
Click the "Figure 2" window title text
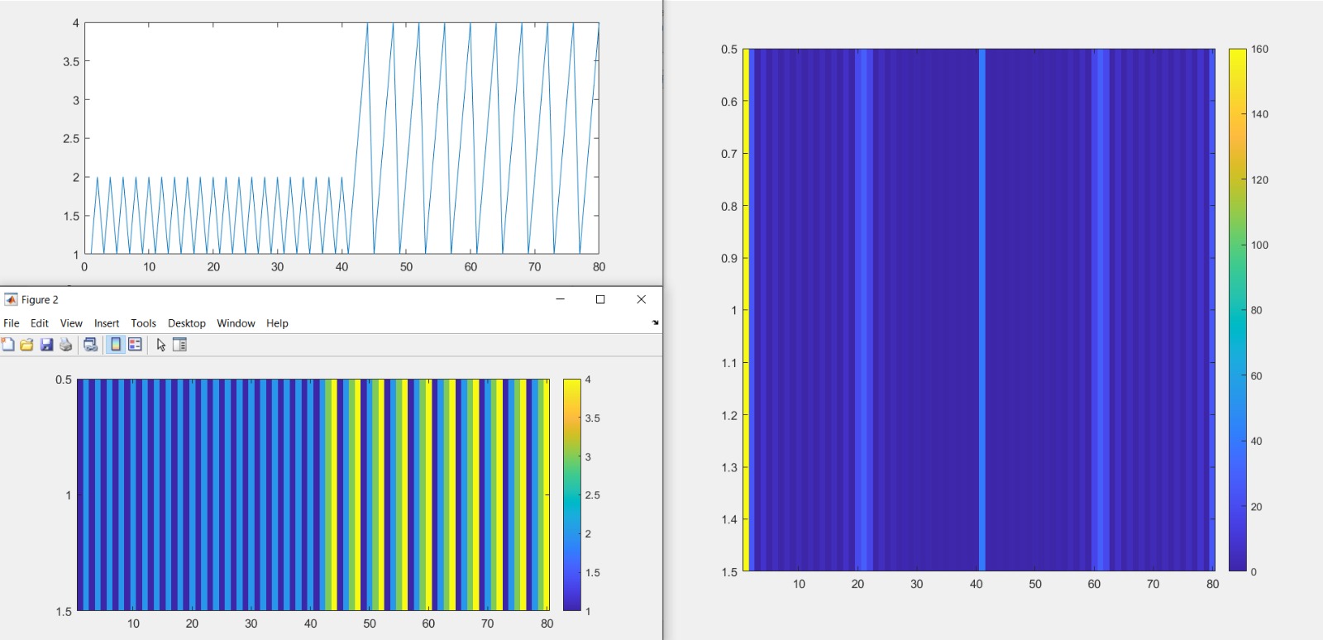tap(40, 299)
